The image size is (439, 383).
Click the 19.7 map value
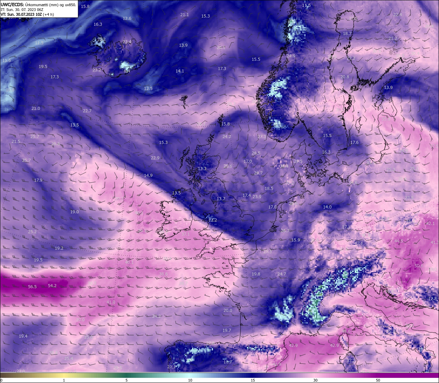click(226, 330)
